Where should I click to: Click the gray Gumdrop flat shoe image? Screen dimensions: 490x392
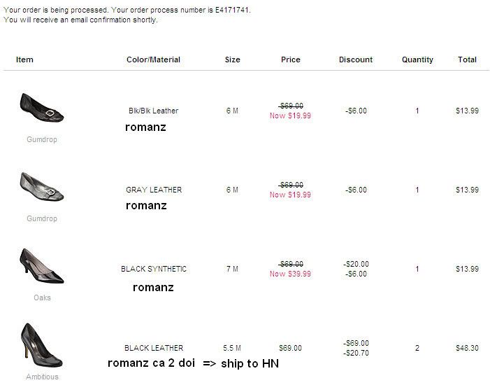[41, 188]
